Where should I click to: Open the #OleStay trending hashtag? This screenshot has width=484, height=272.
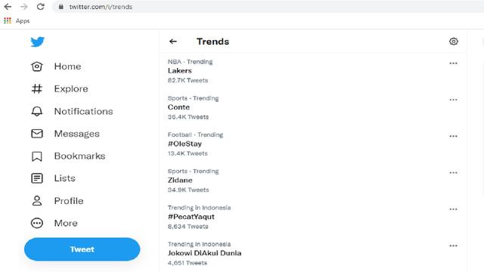coord(185,144)
